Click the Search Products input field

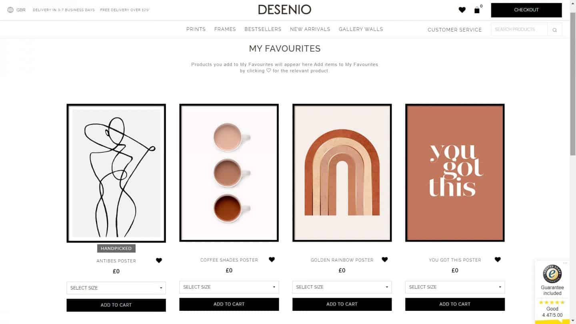pos(519,30)
